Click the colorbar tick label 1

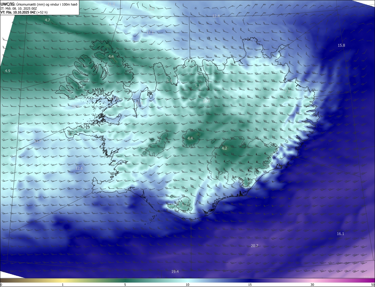(63, 285)
